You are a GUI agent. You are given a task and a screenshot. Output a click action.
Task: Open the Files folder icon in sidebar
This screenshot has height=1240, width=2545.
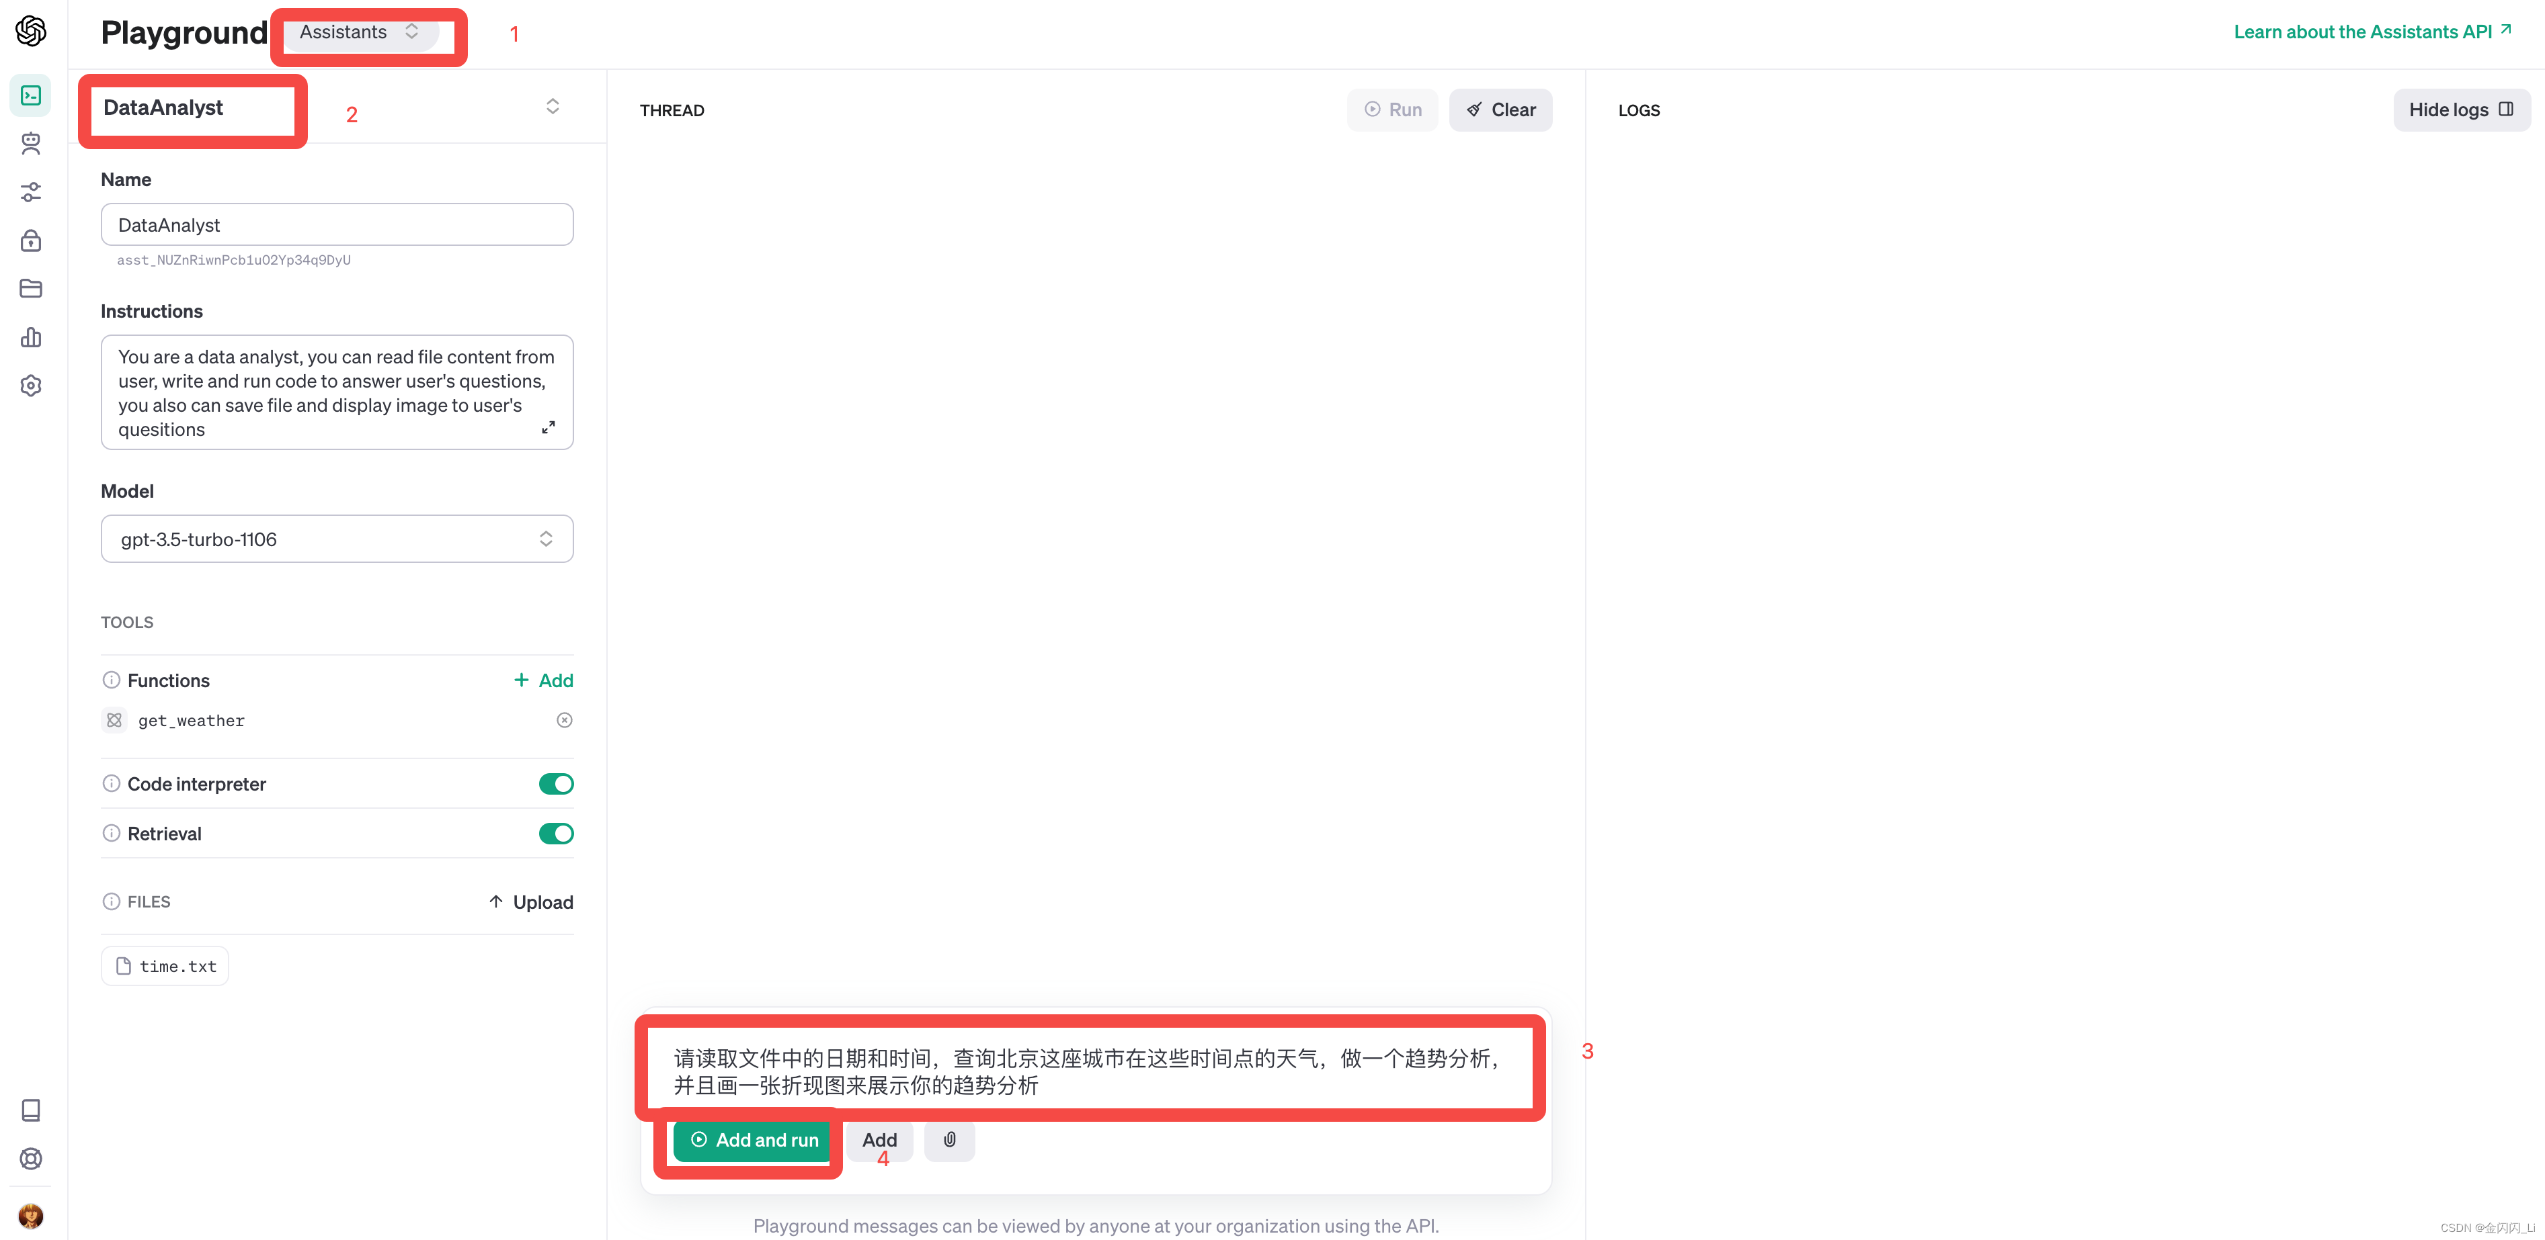tap(31, 287)
